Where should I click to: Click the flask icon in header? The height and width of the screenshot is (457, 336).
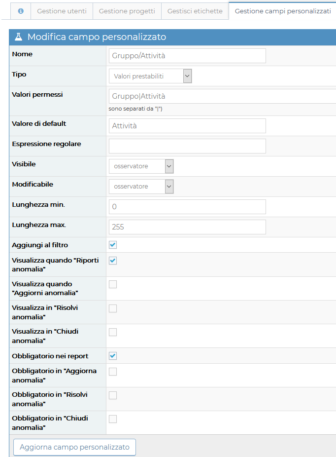(x=19, y=37)
